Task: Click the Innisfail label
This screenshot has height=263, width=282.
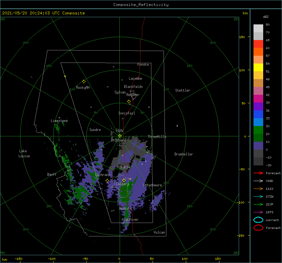Action: tap(127, 113)
